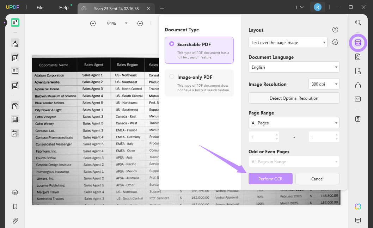The height and width of the screenshot is (228, 373).
Task: Open the Layout dropdown
Action: 288,42
